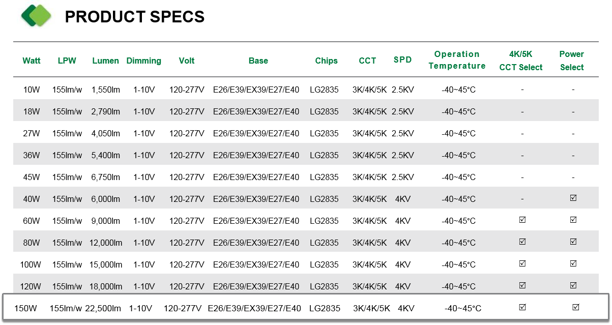
Task: Click the 10W row's LG2835 chip cell
Action: (x=324, y=90)
